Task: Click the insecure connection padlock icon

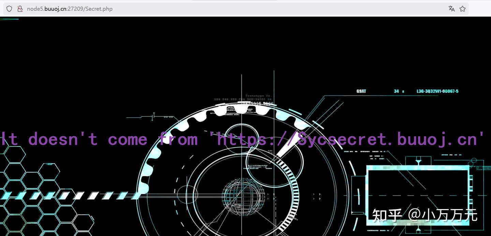Action: point(20,9)
